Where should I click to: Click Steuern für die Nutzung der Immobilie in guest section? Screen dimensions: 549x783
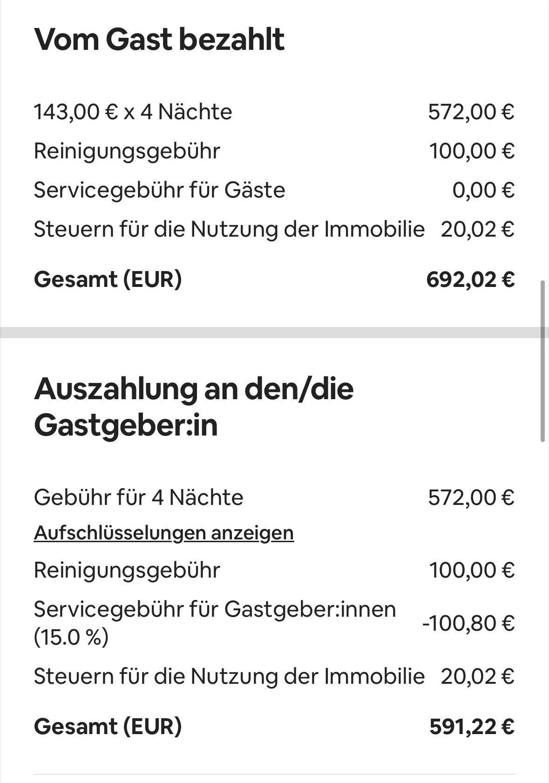[x=230, y=230]
